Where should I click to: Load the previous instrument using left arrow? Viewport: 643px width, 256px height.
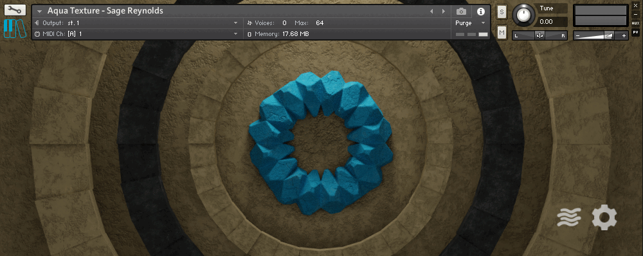coord(431,12)
